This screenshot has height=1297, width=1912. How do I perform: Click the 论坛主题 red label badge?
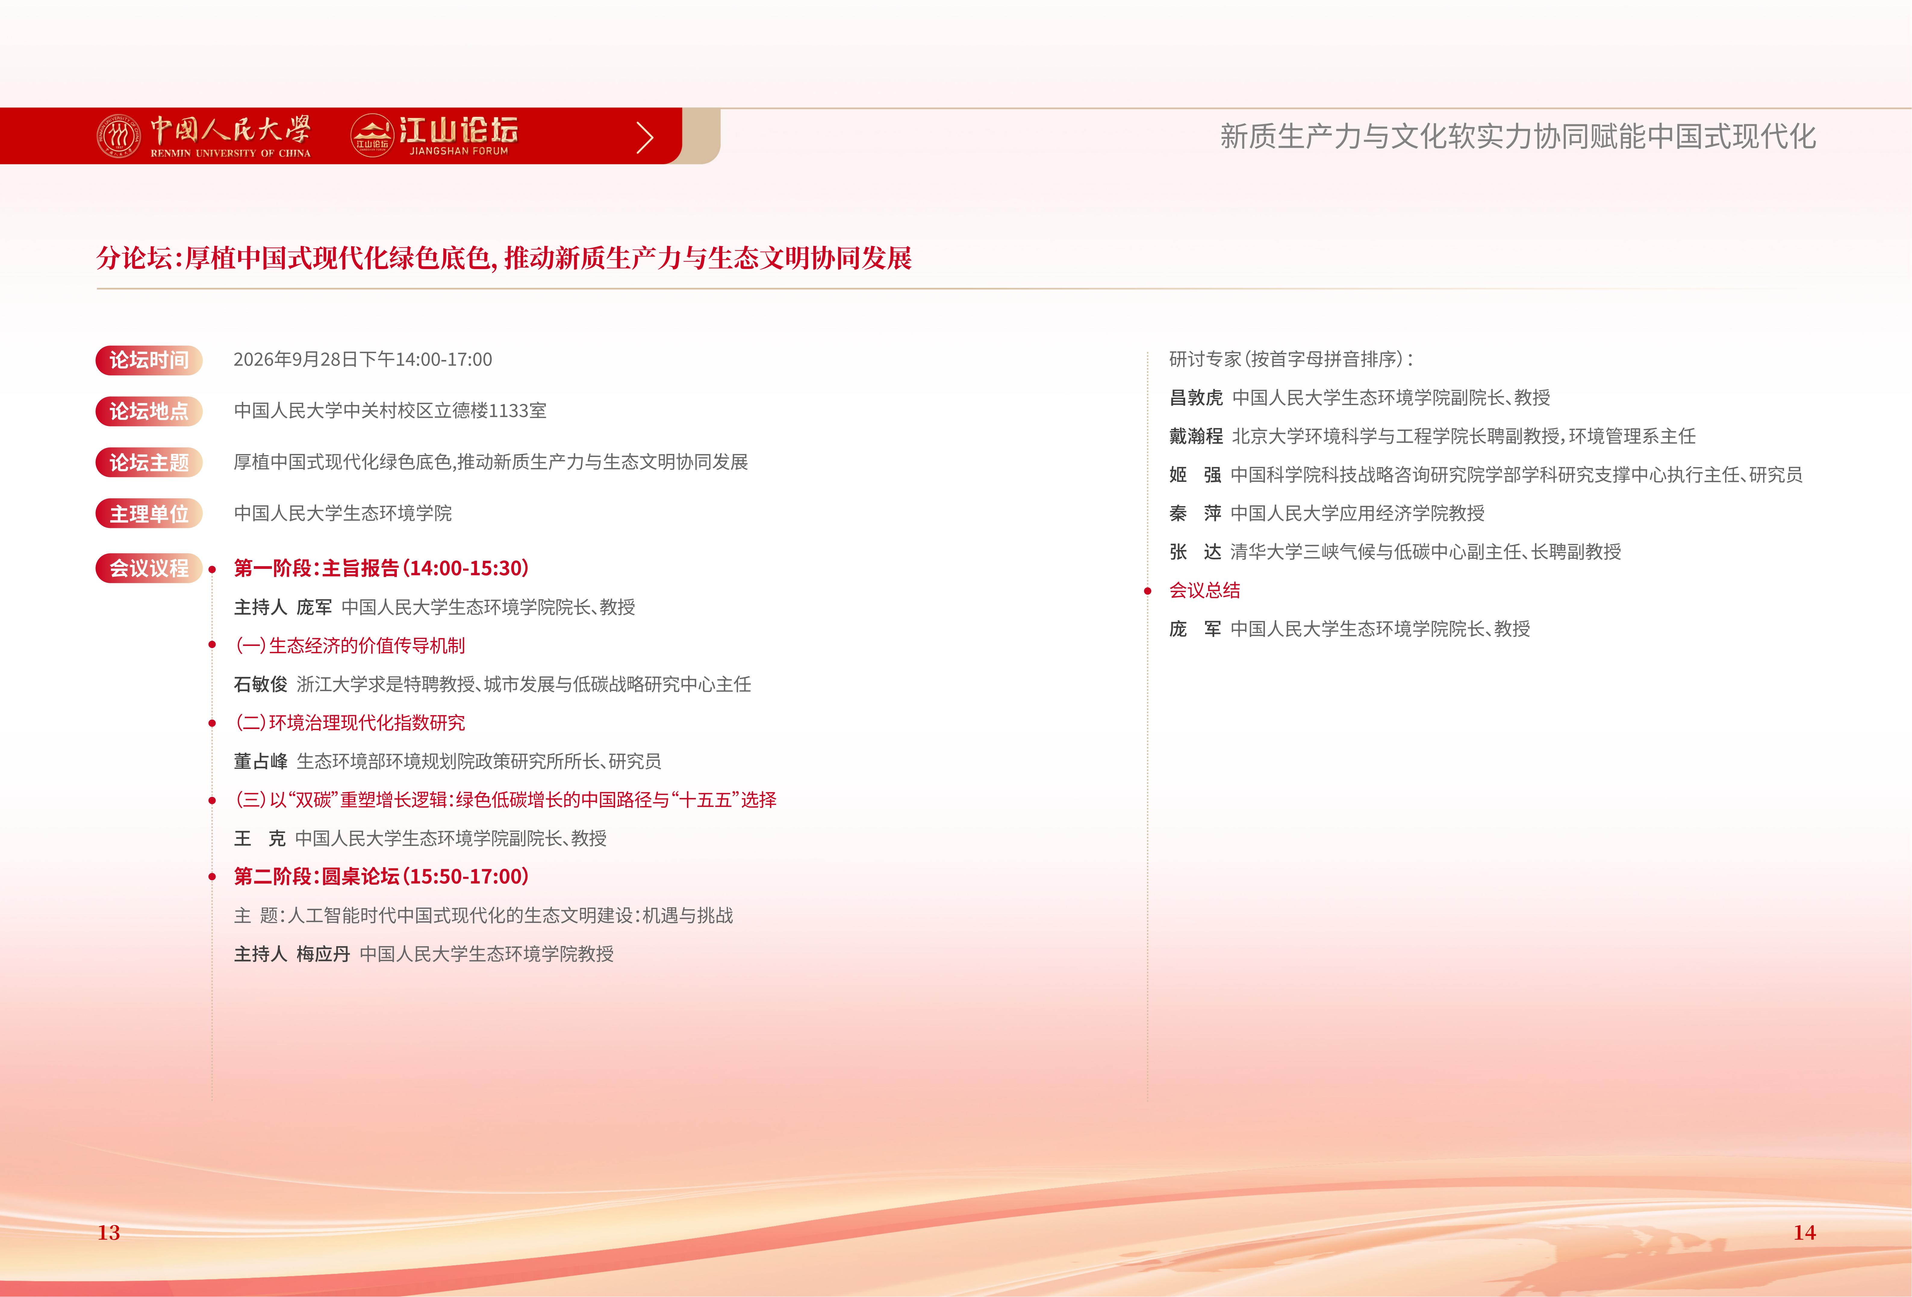pos(149,463)
